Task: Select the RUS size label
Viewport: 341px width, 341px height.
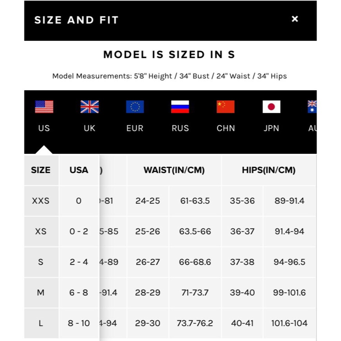Action: pyautogui.click(x=180, y=128)
